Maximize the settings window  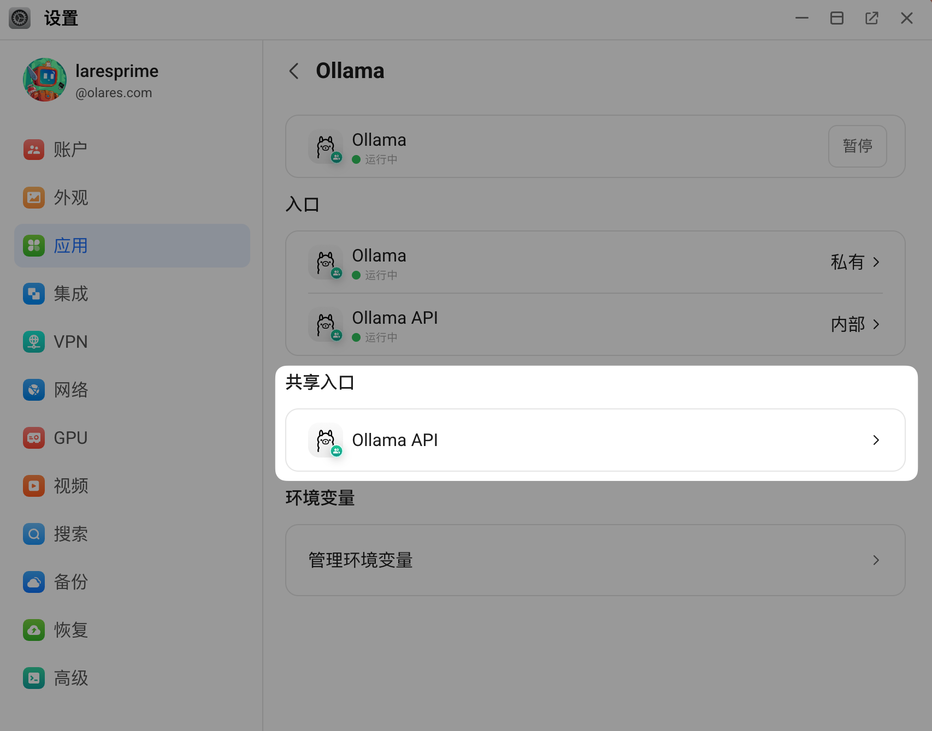coord(837,18)
